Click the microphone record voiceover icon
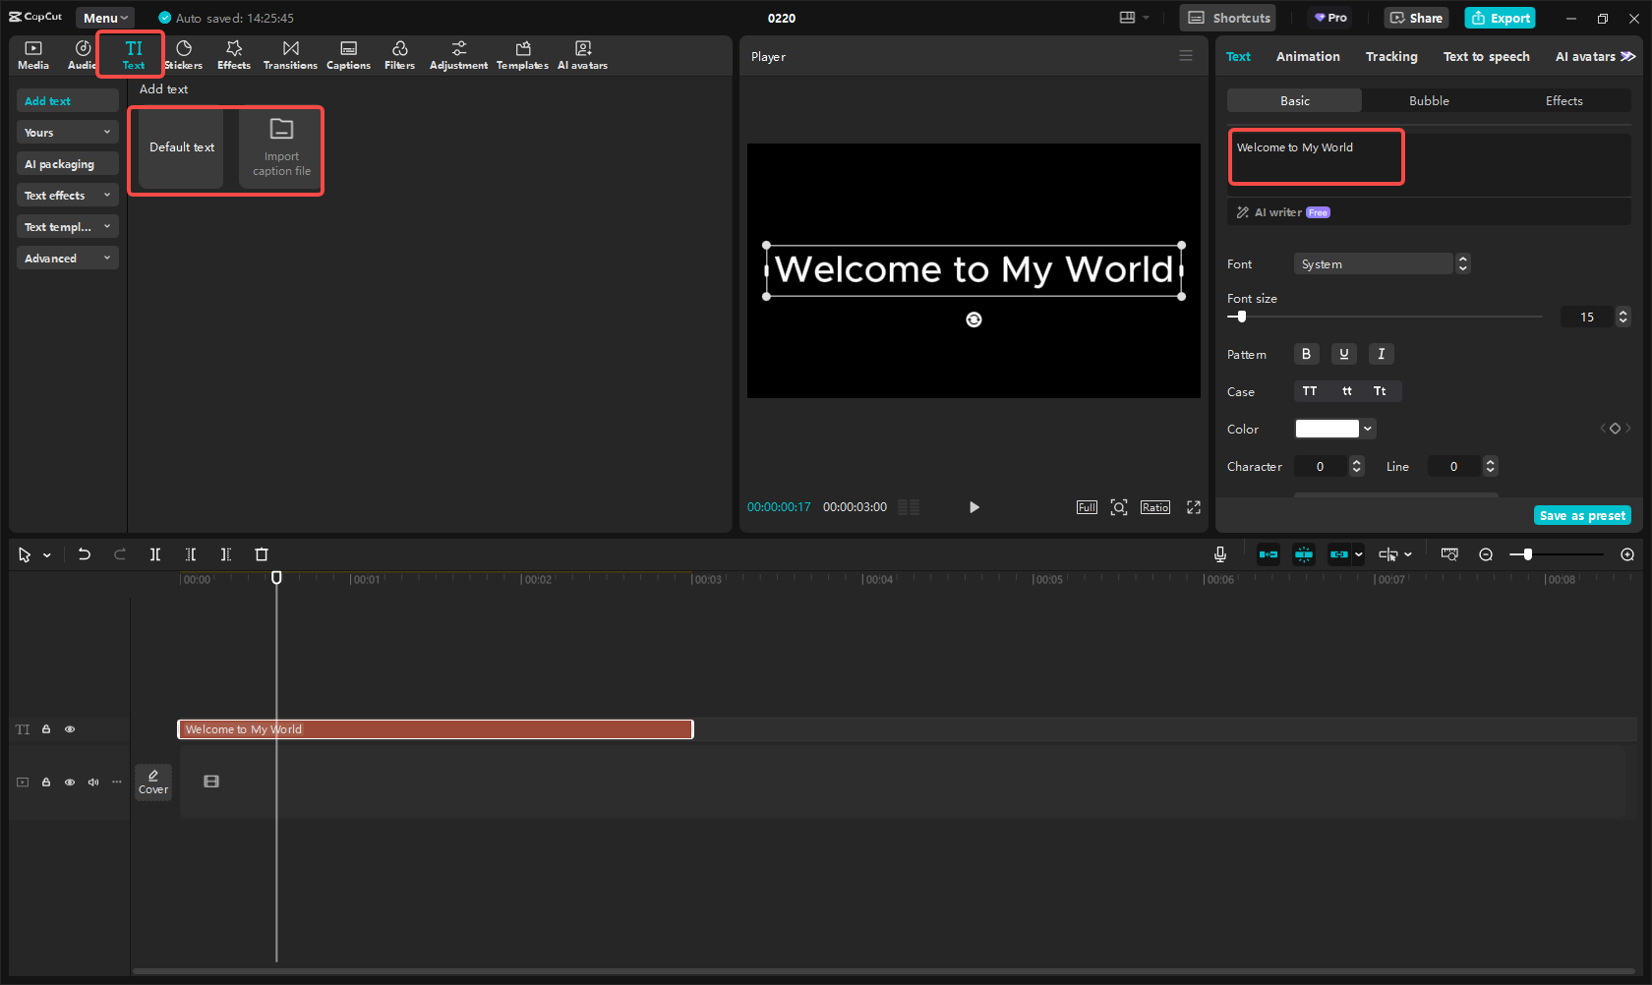Image resolution: width=1652 pixels, height=985 pixels. (x=1219, y=554)
